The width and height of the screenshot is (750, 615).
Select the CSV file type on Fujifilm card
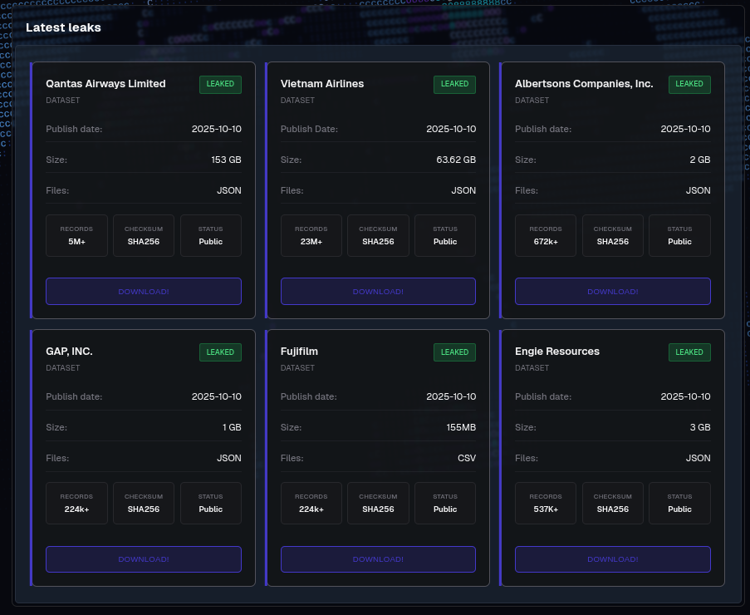coord(466,458)
